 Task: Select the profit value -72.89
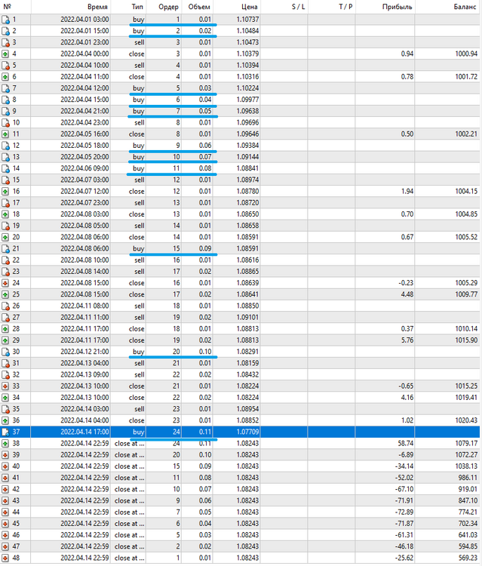pos(404,512)
